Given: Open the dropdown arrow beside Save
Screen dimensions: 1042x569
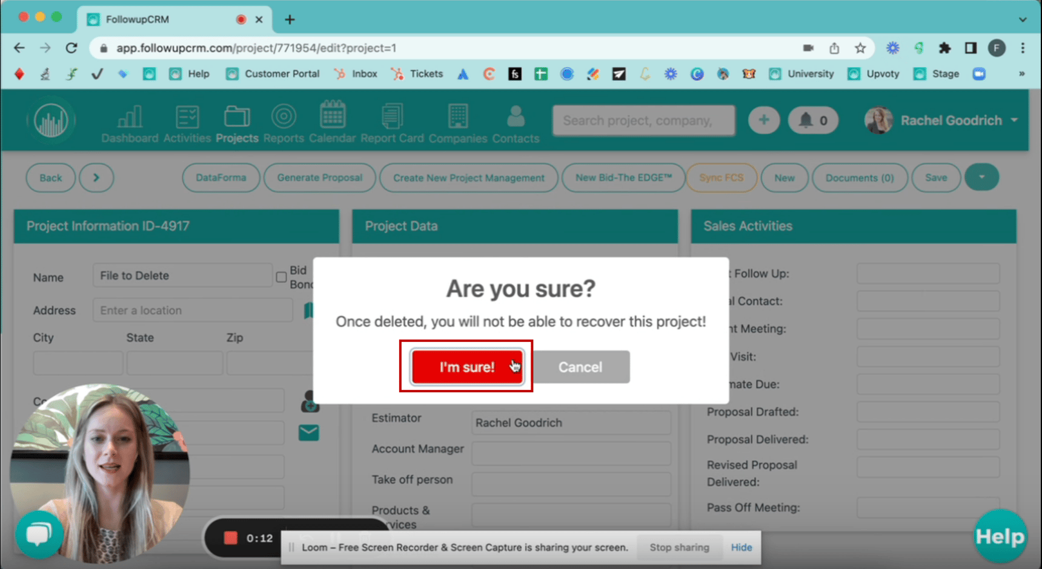Looking at the screenshot, I should point(981,177).
